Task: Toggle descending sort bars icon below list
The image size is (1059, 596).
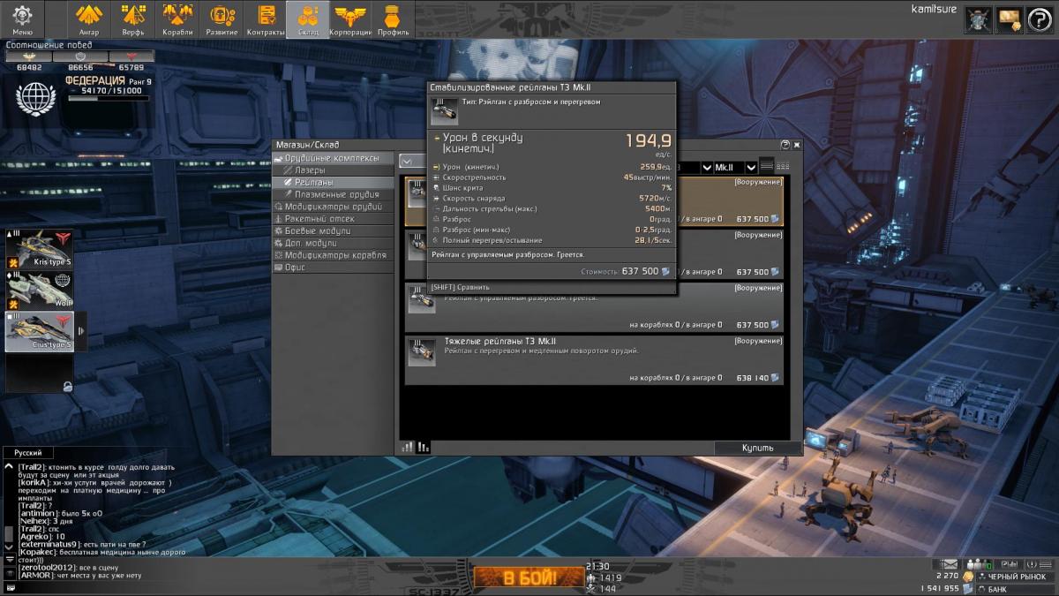Action: (x=424, y=447)
